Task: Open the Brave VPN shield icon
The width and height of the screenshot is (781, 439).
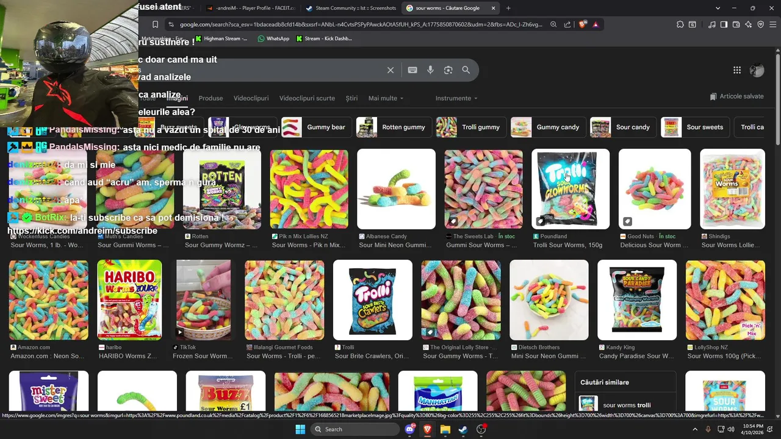Action: tap(760, 24)
